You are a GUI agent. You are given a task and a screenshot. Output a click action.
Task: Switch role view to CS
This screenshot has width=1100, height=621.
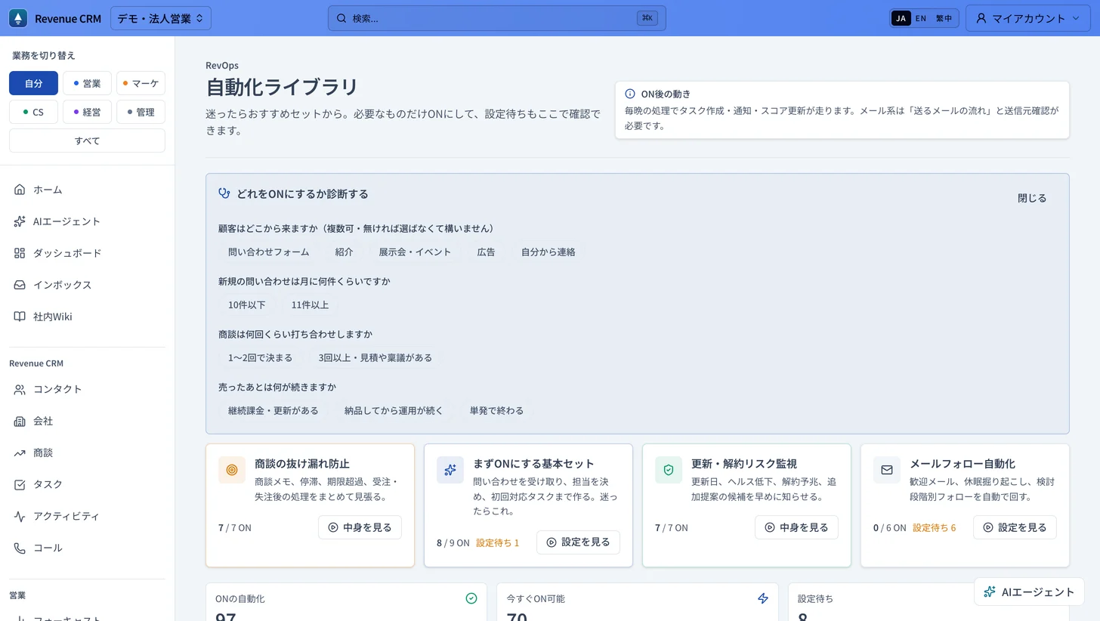point(33,112)
